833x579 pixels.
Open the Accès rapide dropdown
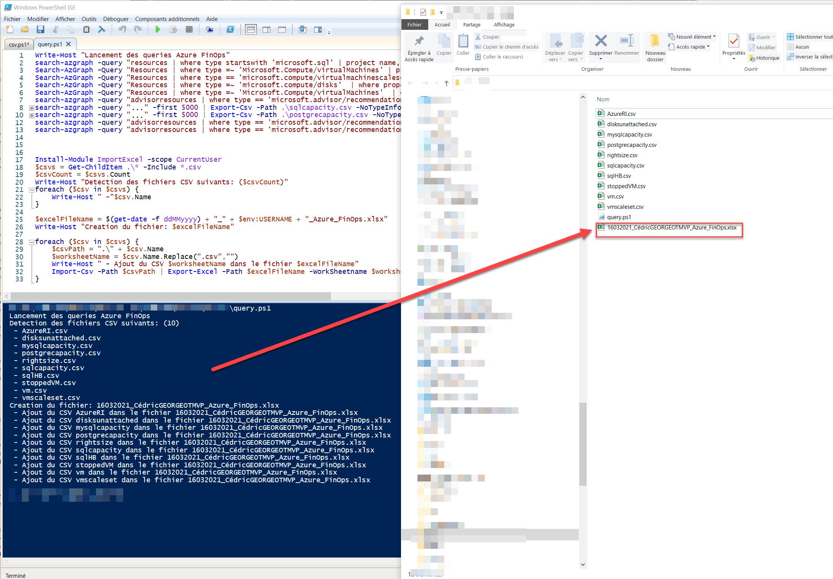coord(689,47)
